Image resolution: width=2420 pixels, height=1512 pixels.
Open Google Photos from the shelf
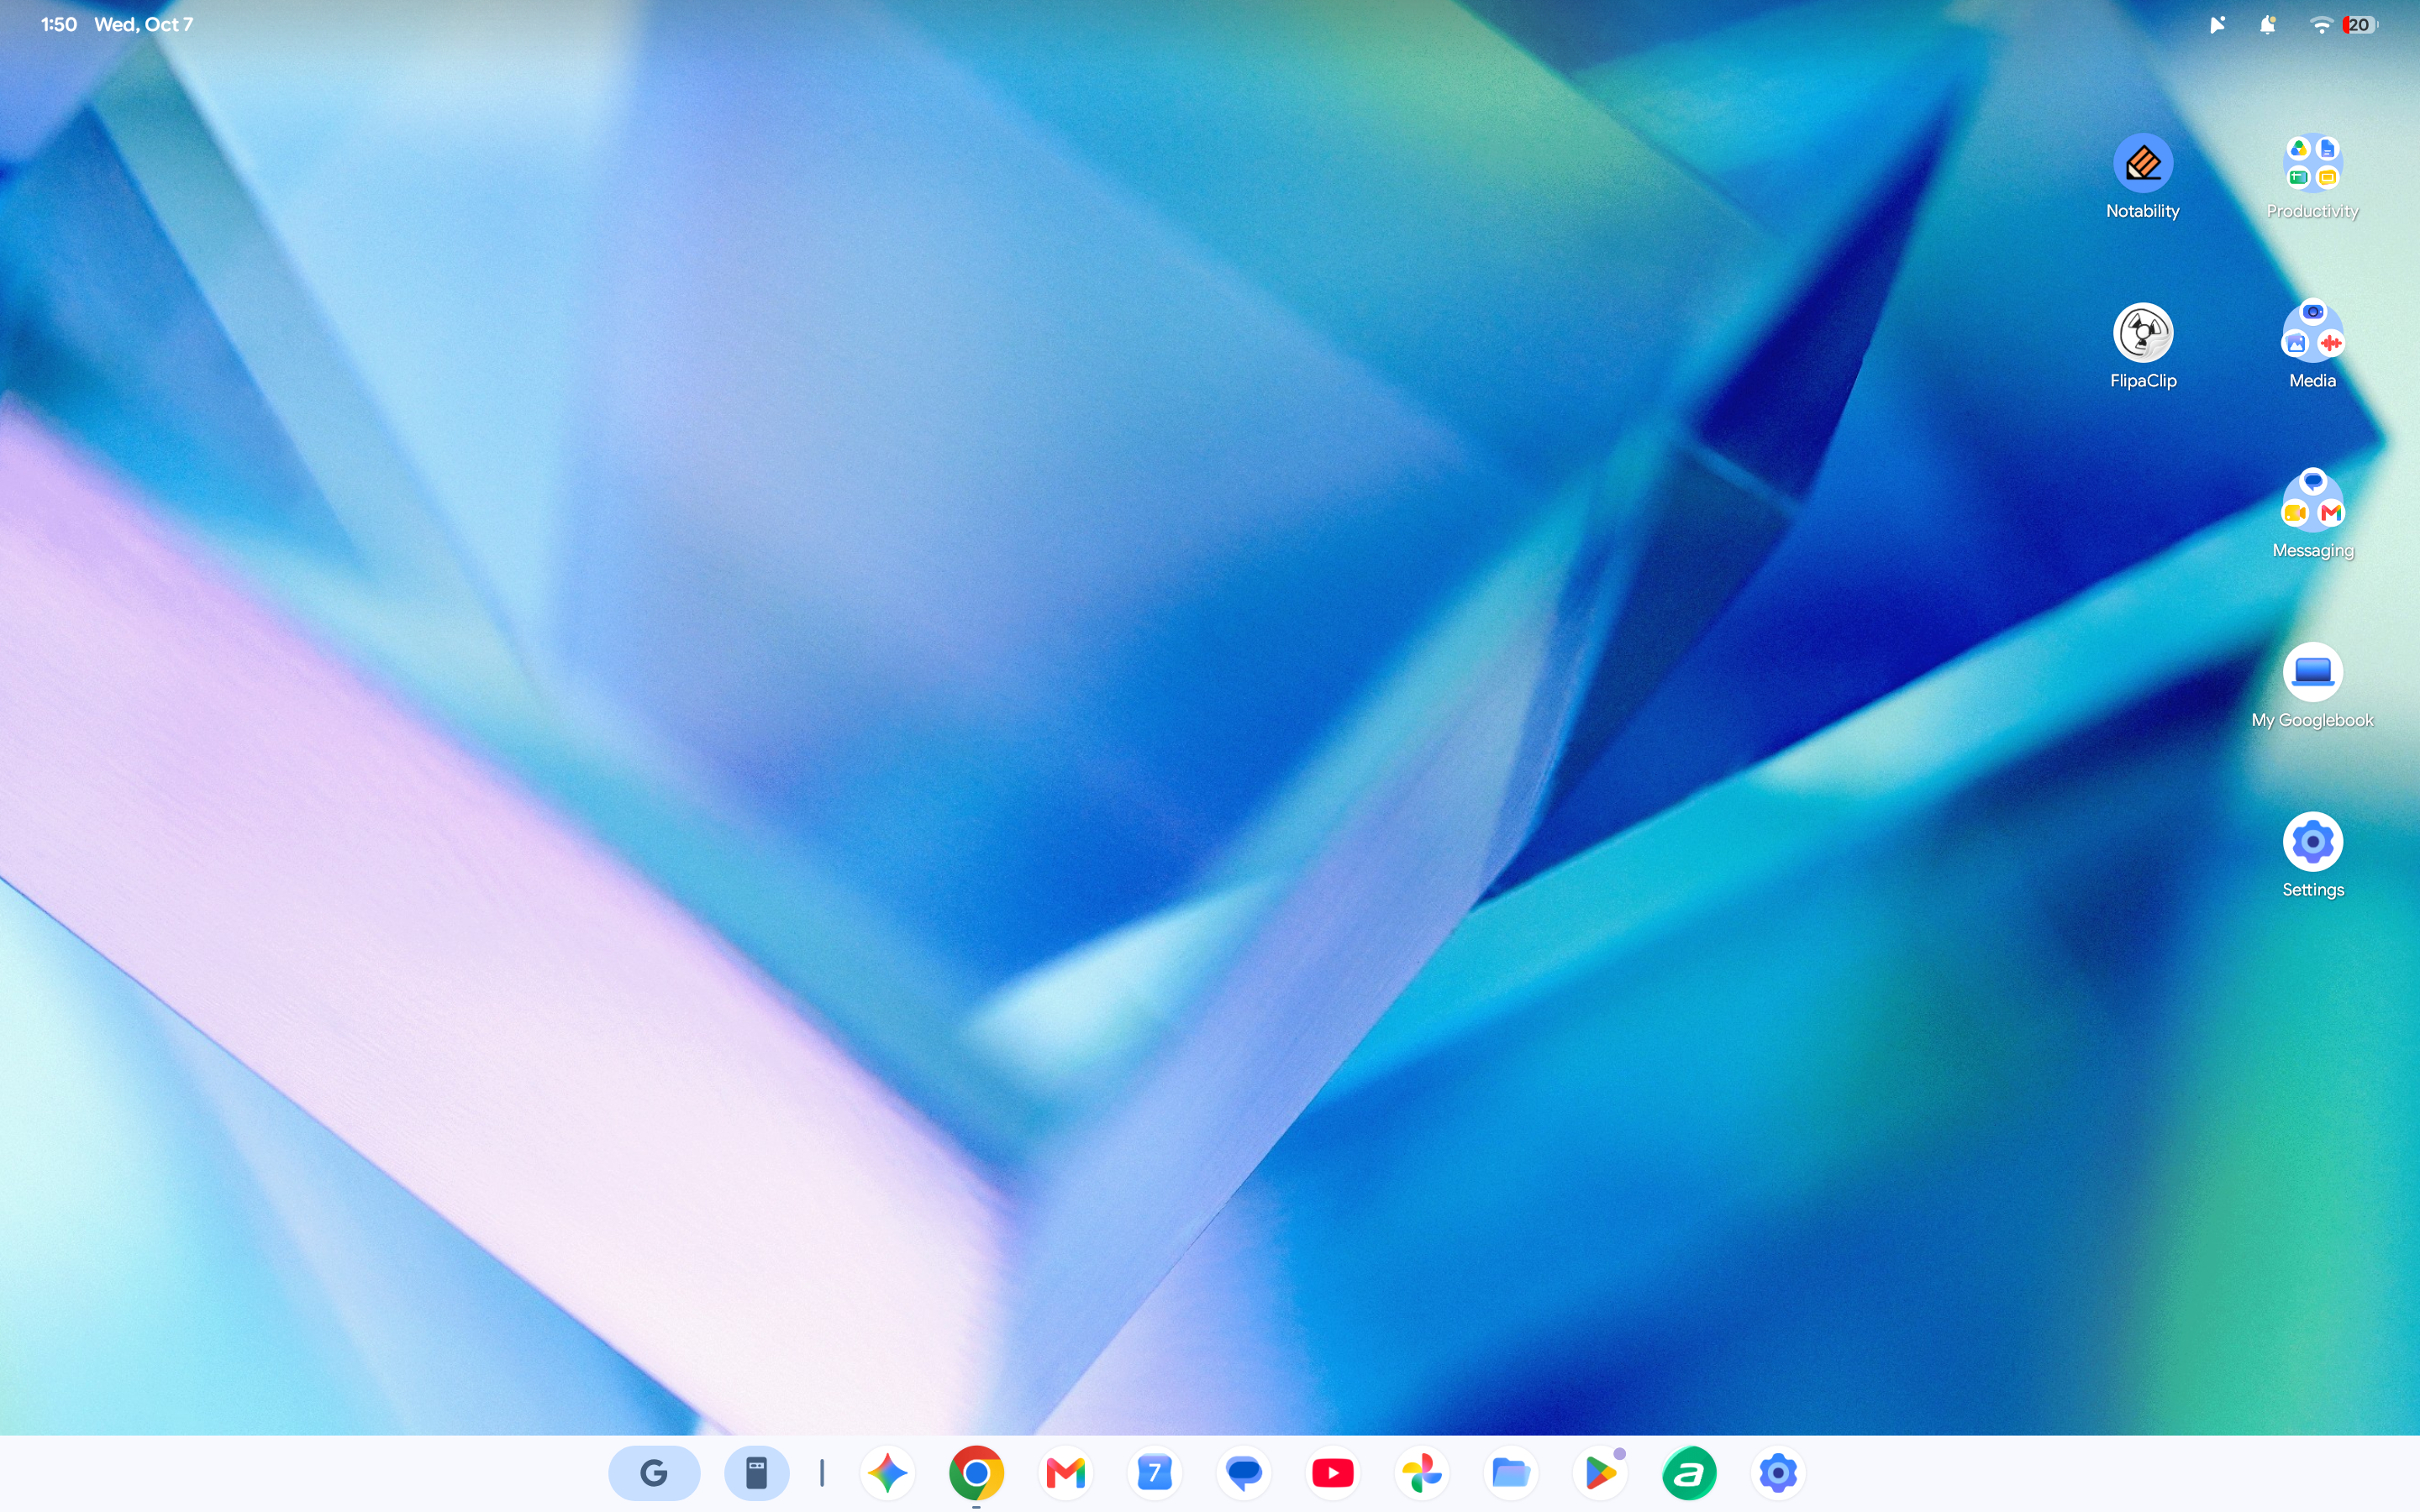1422,1473
